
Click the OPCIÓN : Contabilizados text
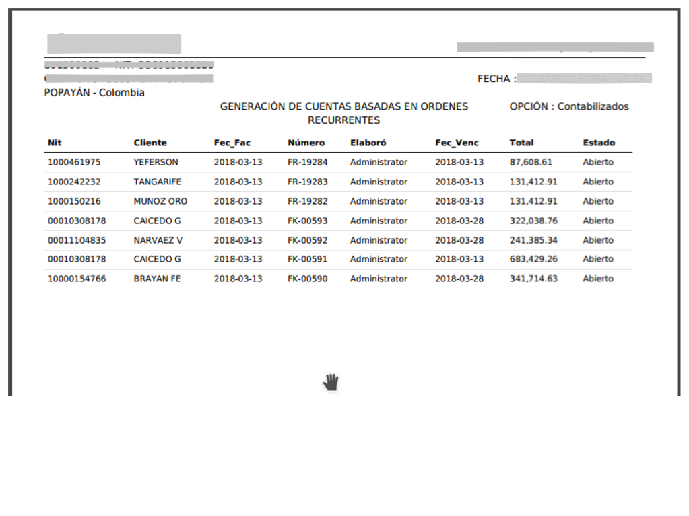[x=568, y=106]
